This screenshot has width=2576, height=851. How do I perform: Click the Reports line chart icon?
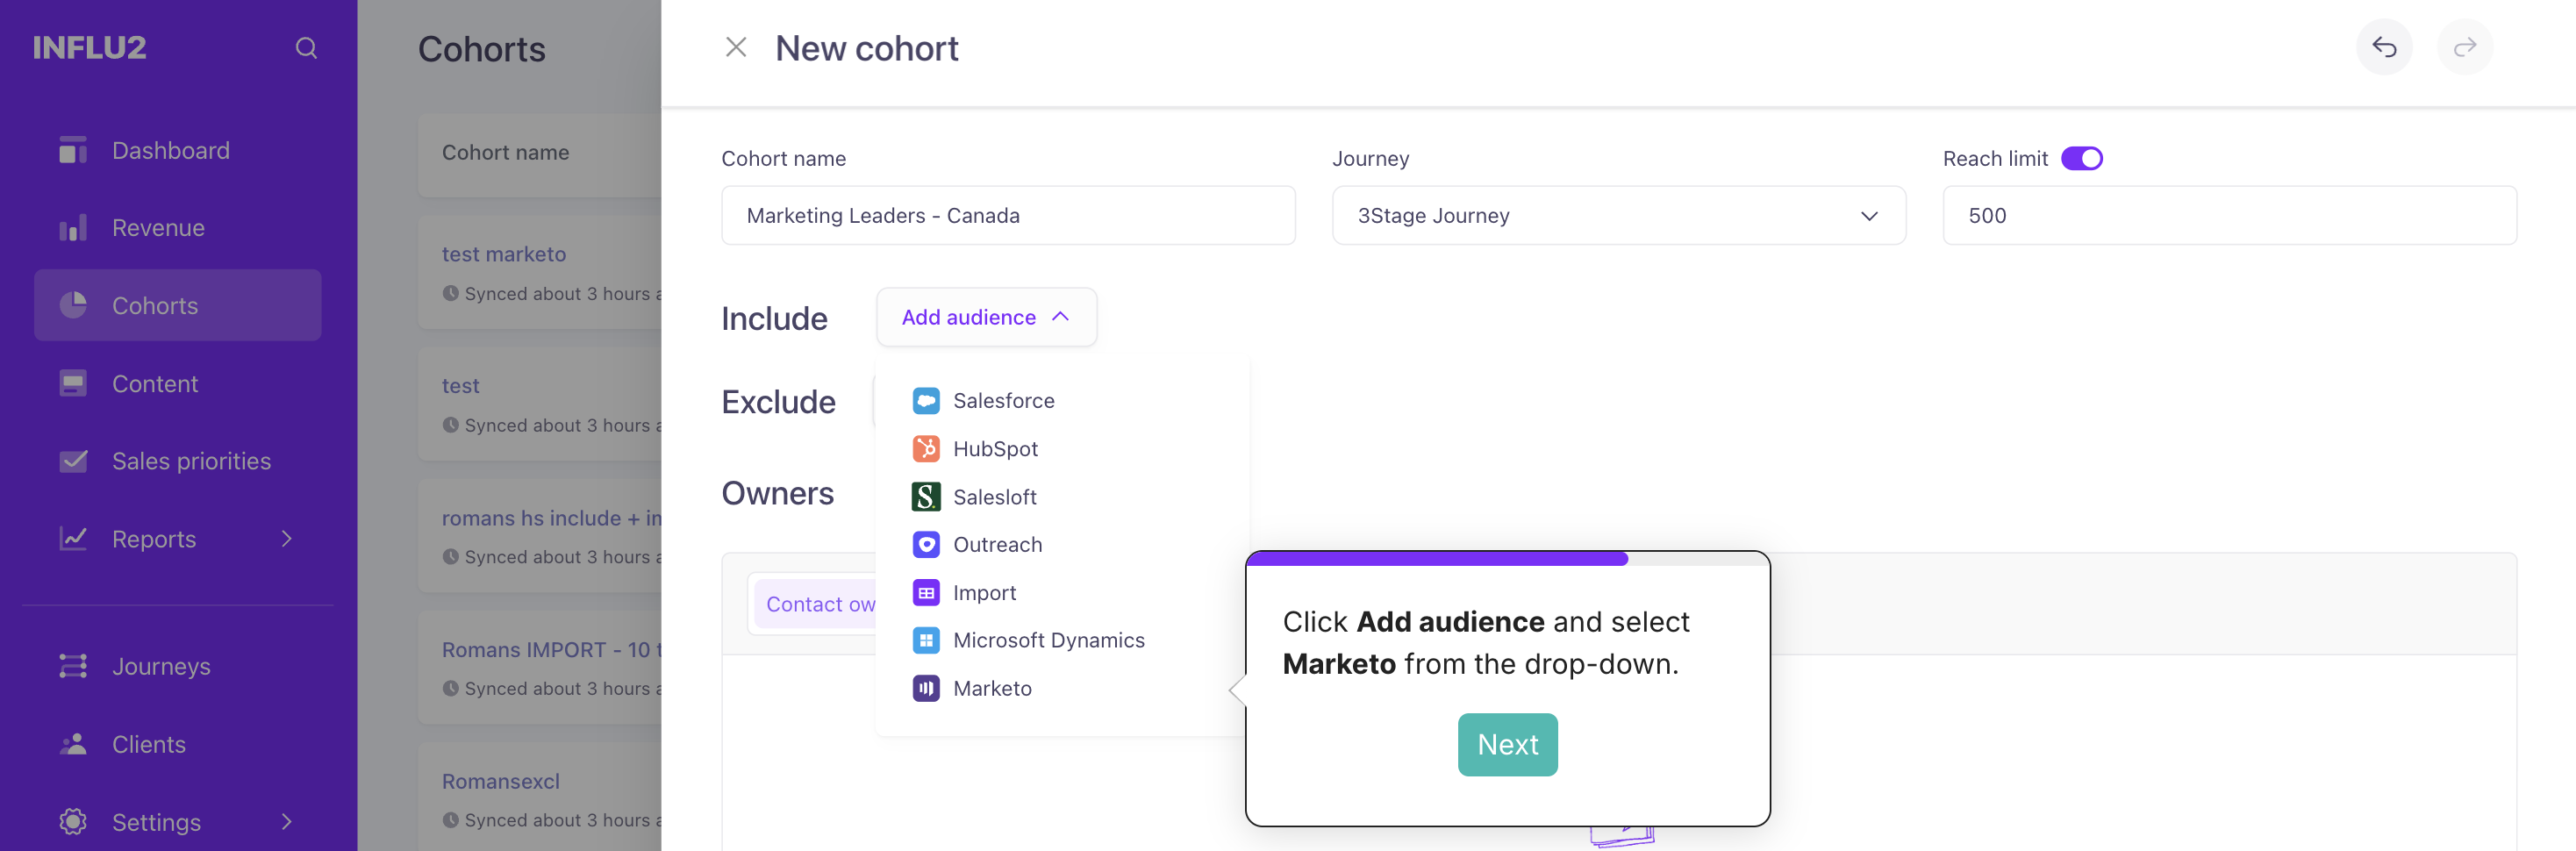coord(73,538)
